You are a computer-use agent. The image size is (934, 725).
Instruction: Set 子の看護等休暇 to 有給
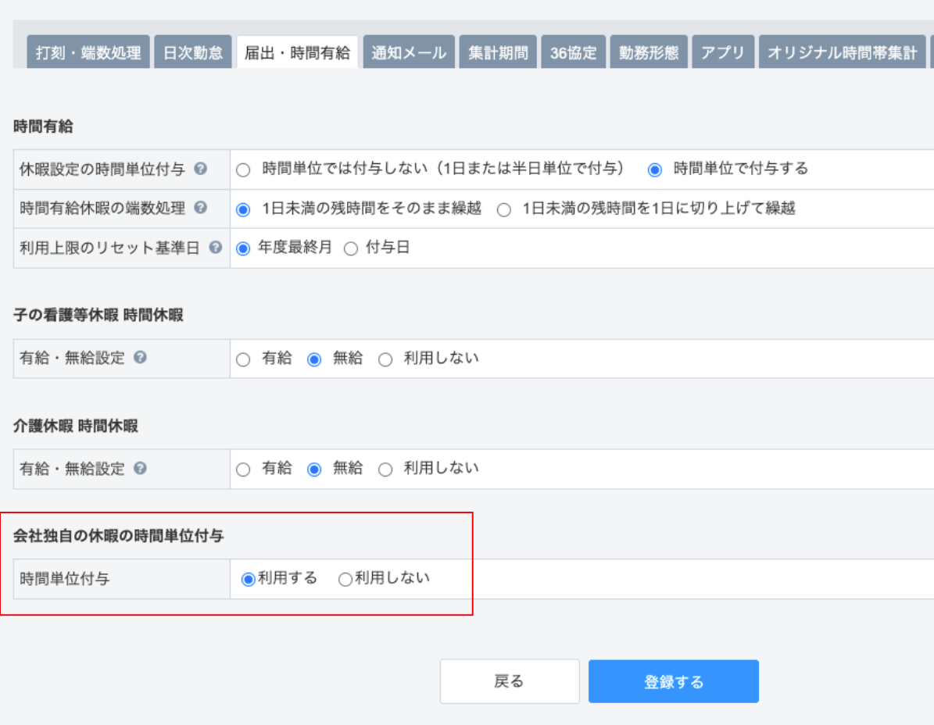click(243, 359)
